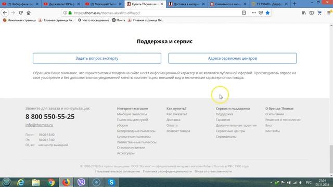The height and width of the screenshot is (187, 333).
Task: Open the browser home page icon
Action: point(29,12)
